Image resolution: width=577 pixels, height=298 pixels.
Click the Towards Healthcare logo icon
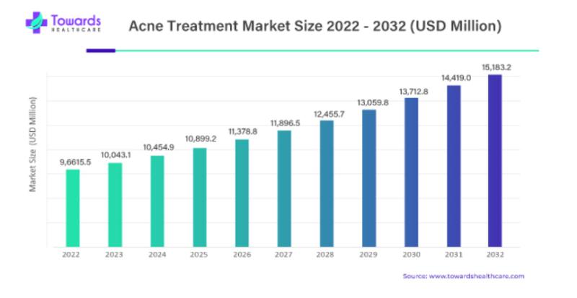coord(37,22)
